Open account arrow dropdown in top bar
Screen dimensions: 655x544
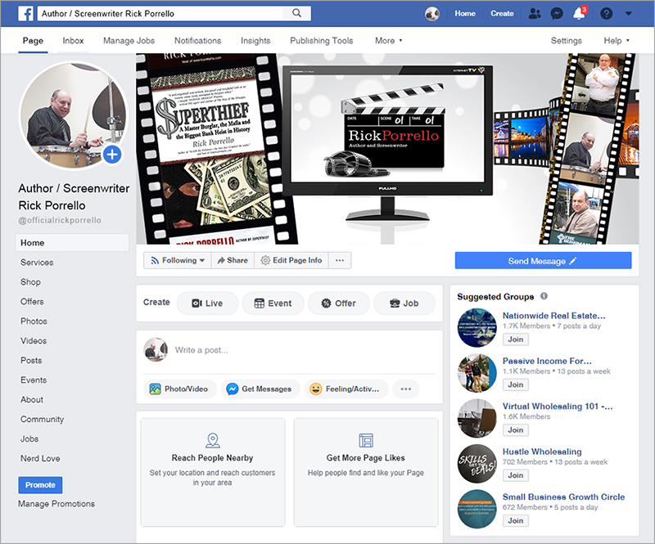point(628,14)
